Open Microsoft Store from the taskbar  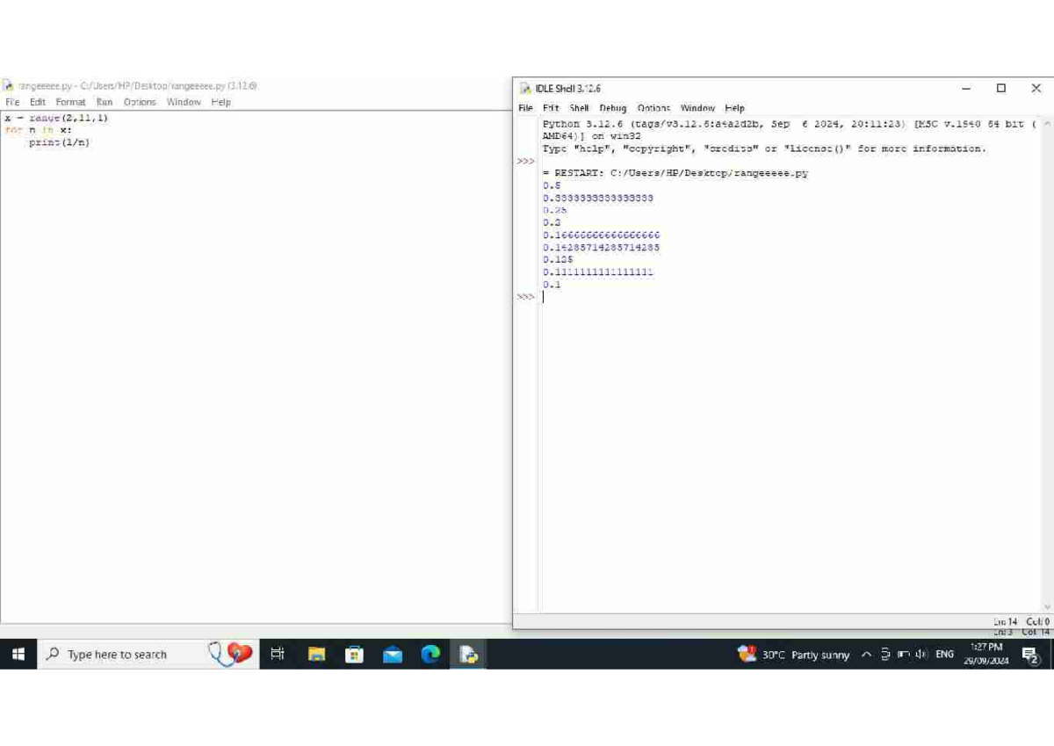[354, 654]
